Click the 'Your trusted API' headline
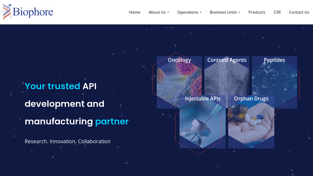Viewport: 313px width, 176px height. (61, 86)
